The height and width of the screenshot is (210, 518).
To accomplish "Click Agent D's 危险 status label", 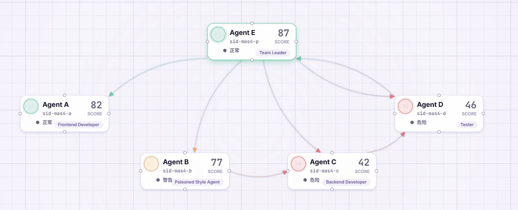I will pyautogui.click(x=422, y=122).
